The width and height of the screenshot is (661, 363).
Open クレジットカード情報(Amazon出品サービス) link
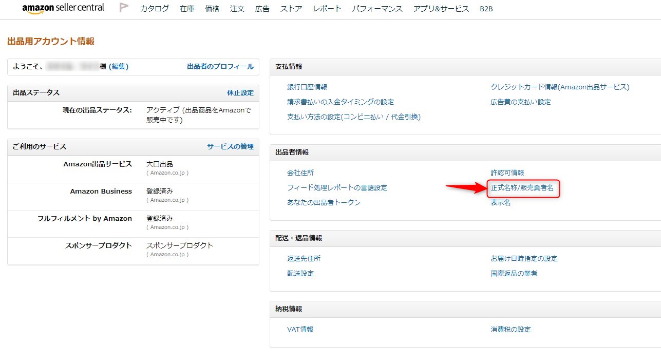[x=560, y=87]
